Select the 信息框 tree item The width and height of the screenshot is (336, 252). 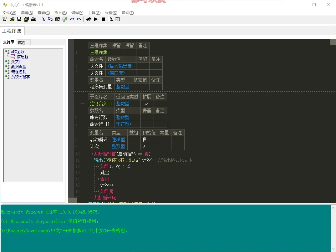(23, 57)
